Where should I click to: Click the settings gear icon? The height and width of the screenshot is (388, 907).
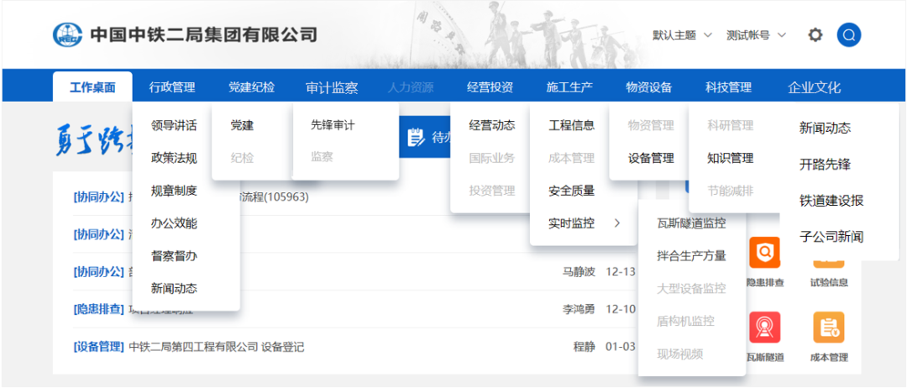815,35
